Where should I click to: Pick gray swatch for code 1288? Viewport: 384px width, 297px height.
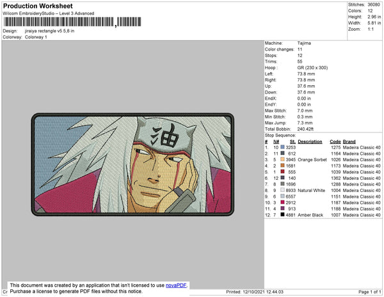282,184
